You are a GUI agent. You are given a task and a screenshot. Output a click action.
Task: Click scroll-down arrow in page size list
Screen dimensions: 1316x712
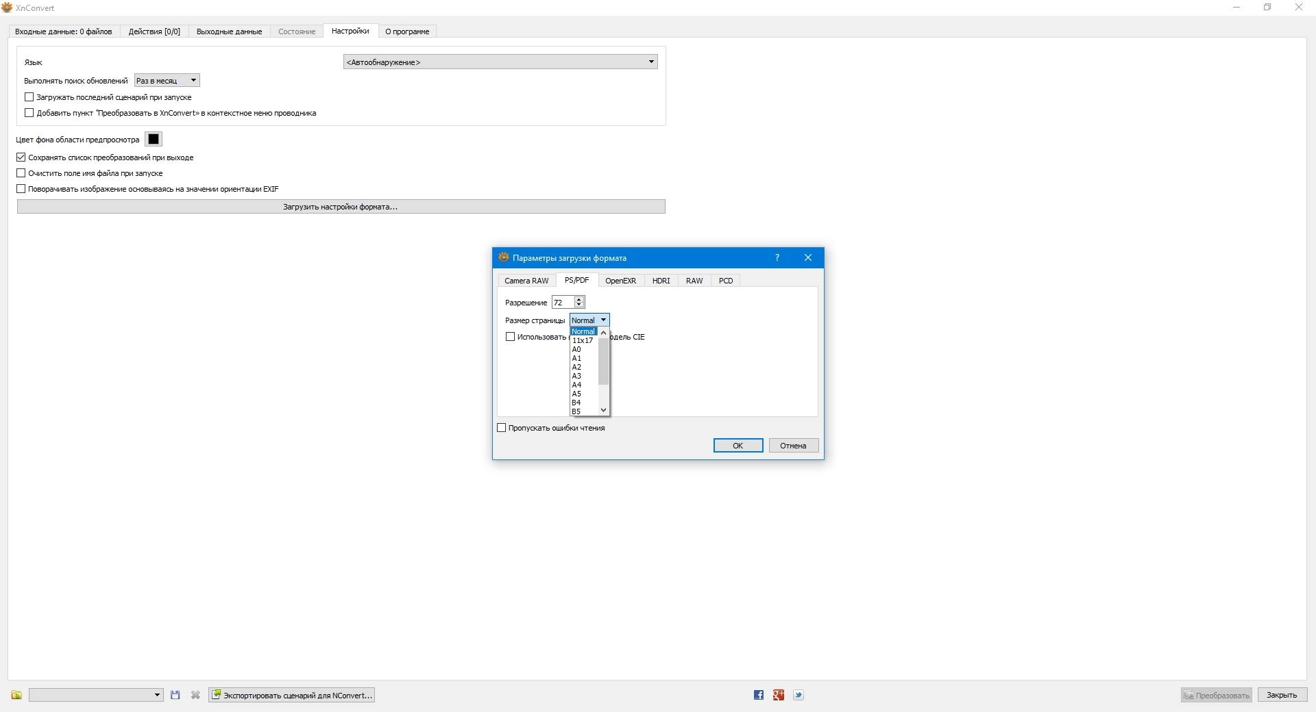point(603,410)
